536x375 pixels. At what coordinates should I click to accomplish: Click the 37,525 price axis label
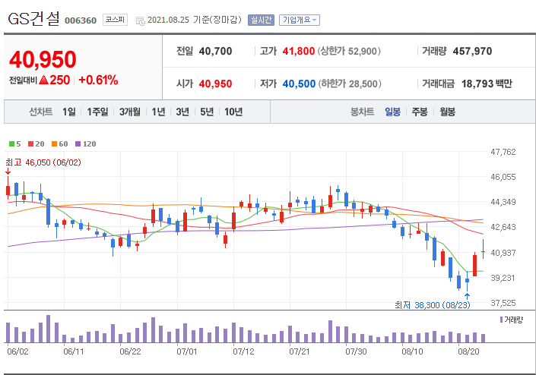pos(503,303)
